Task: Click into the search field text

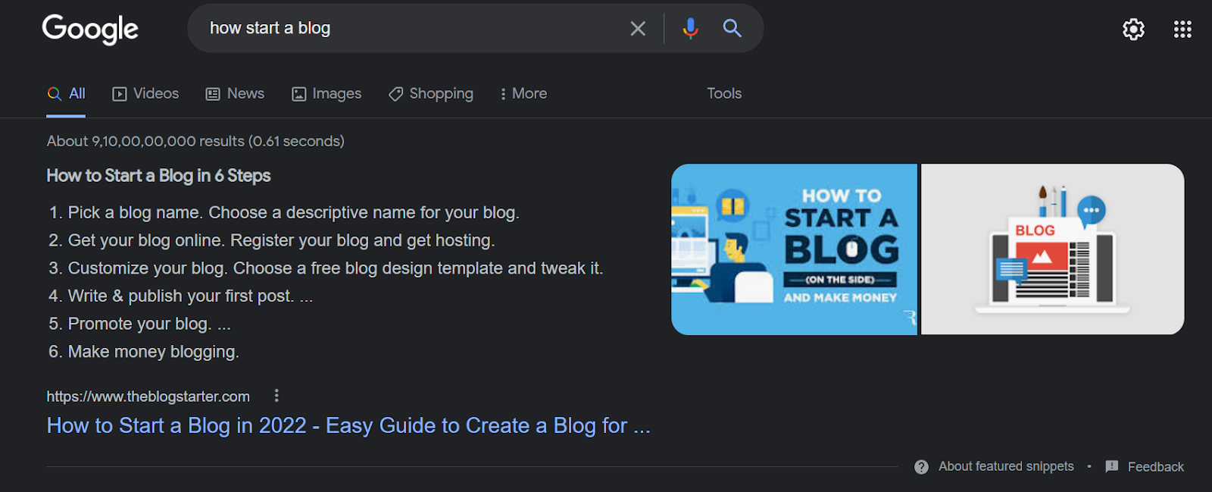Action: [x=270, y=28]
